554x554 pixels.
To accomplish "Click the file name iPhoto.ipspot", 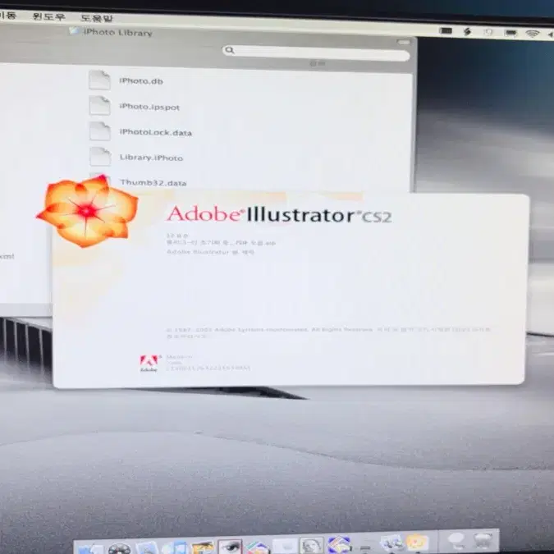I will pos(149,107).
